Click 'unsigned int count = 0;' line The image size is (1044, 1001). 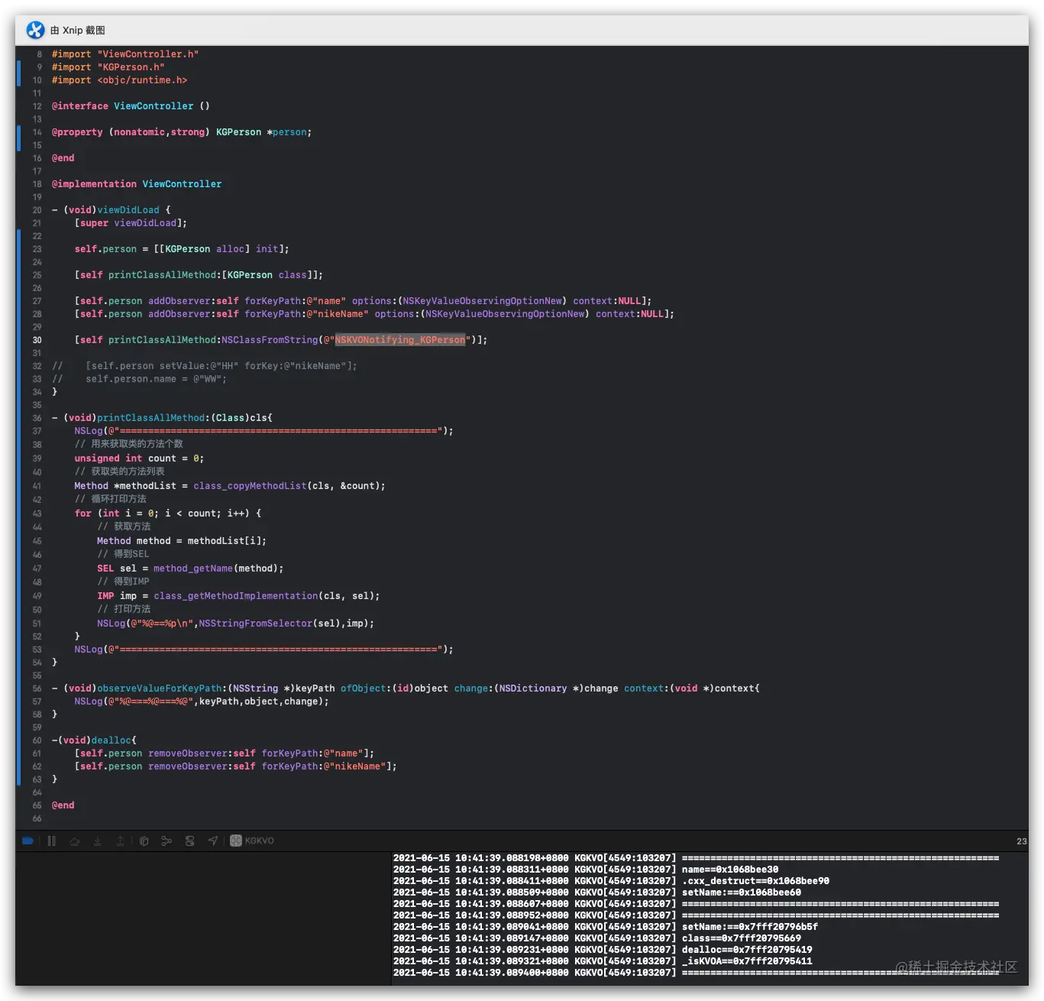click(x=139, y=458)
